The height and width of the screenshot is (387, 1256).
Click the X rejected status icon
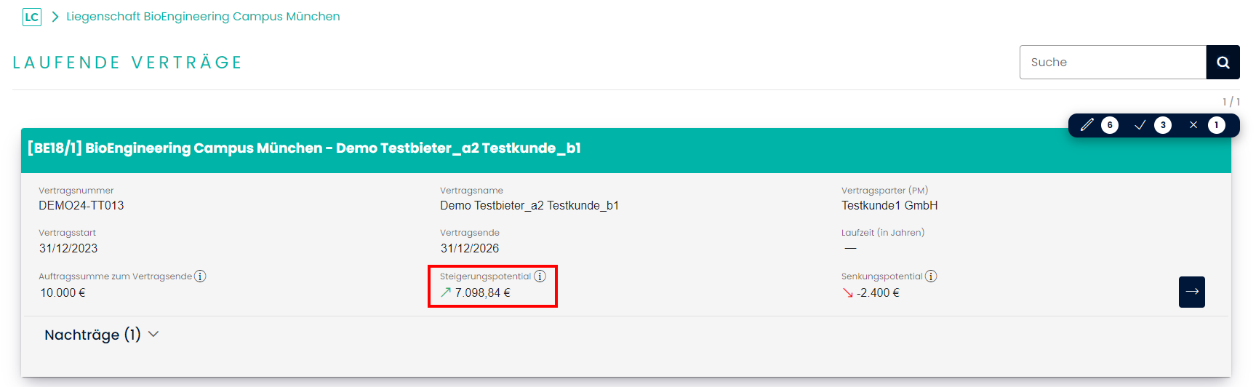pos(1193,125)
